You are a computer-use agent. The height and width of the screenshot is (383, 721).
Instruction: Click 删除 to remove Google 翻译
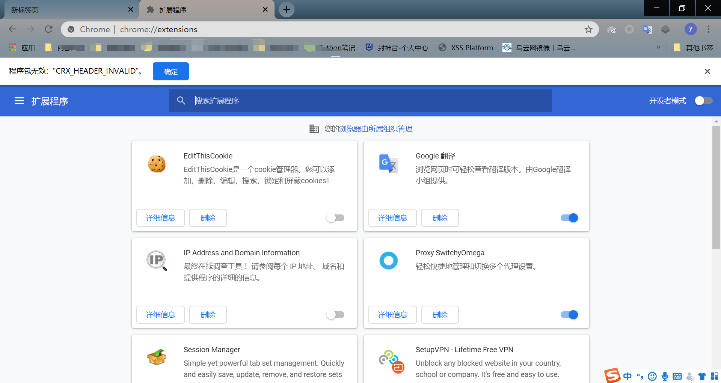pyautogui.click(x=440, y=218)
